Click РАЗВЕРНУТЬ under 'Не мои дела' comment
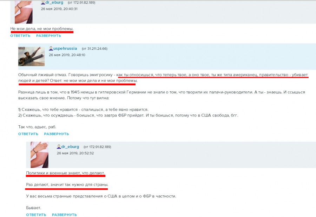 click(48, 36)
